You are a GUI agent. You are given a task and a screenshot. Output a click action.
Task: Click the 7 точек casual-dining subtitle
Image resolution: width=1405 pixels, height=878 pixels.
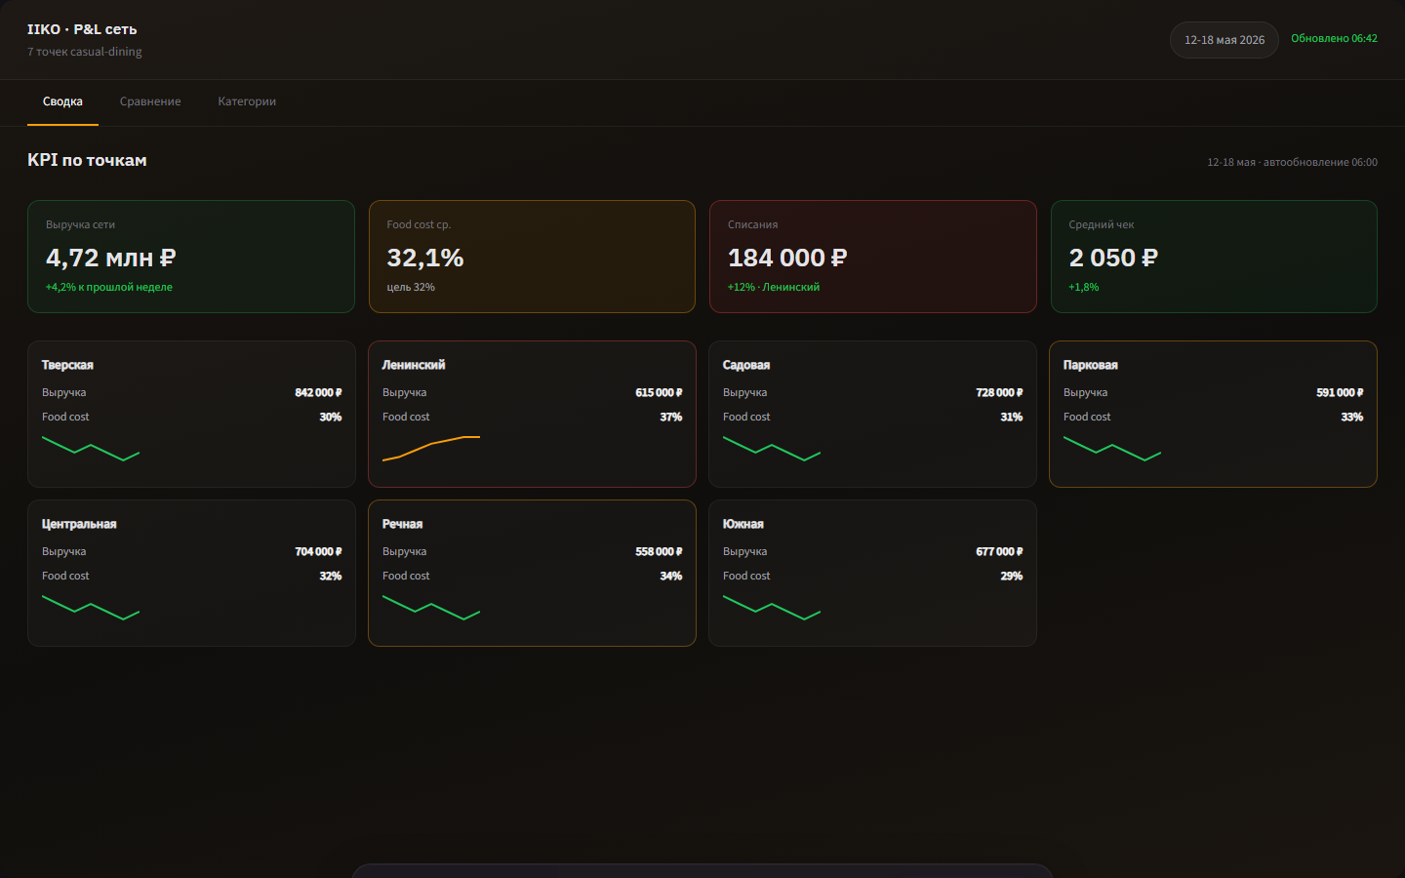tap(85, 52)
